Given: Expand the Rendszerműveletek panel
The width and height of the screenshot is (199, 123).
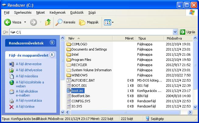Looking at the screenshot, I should 52,43.
